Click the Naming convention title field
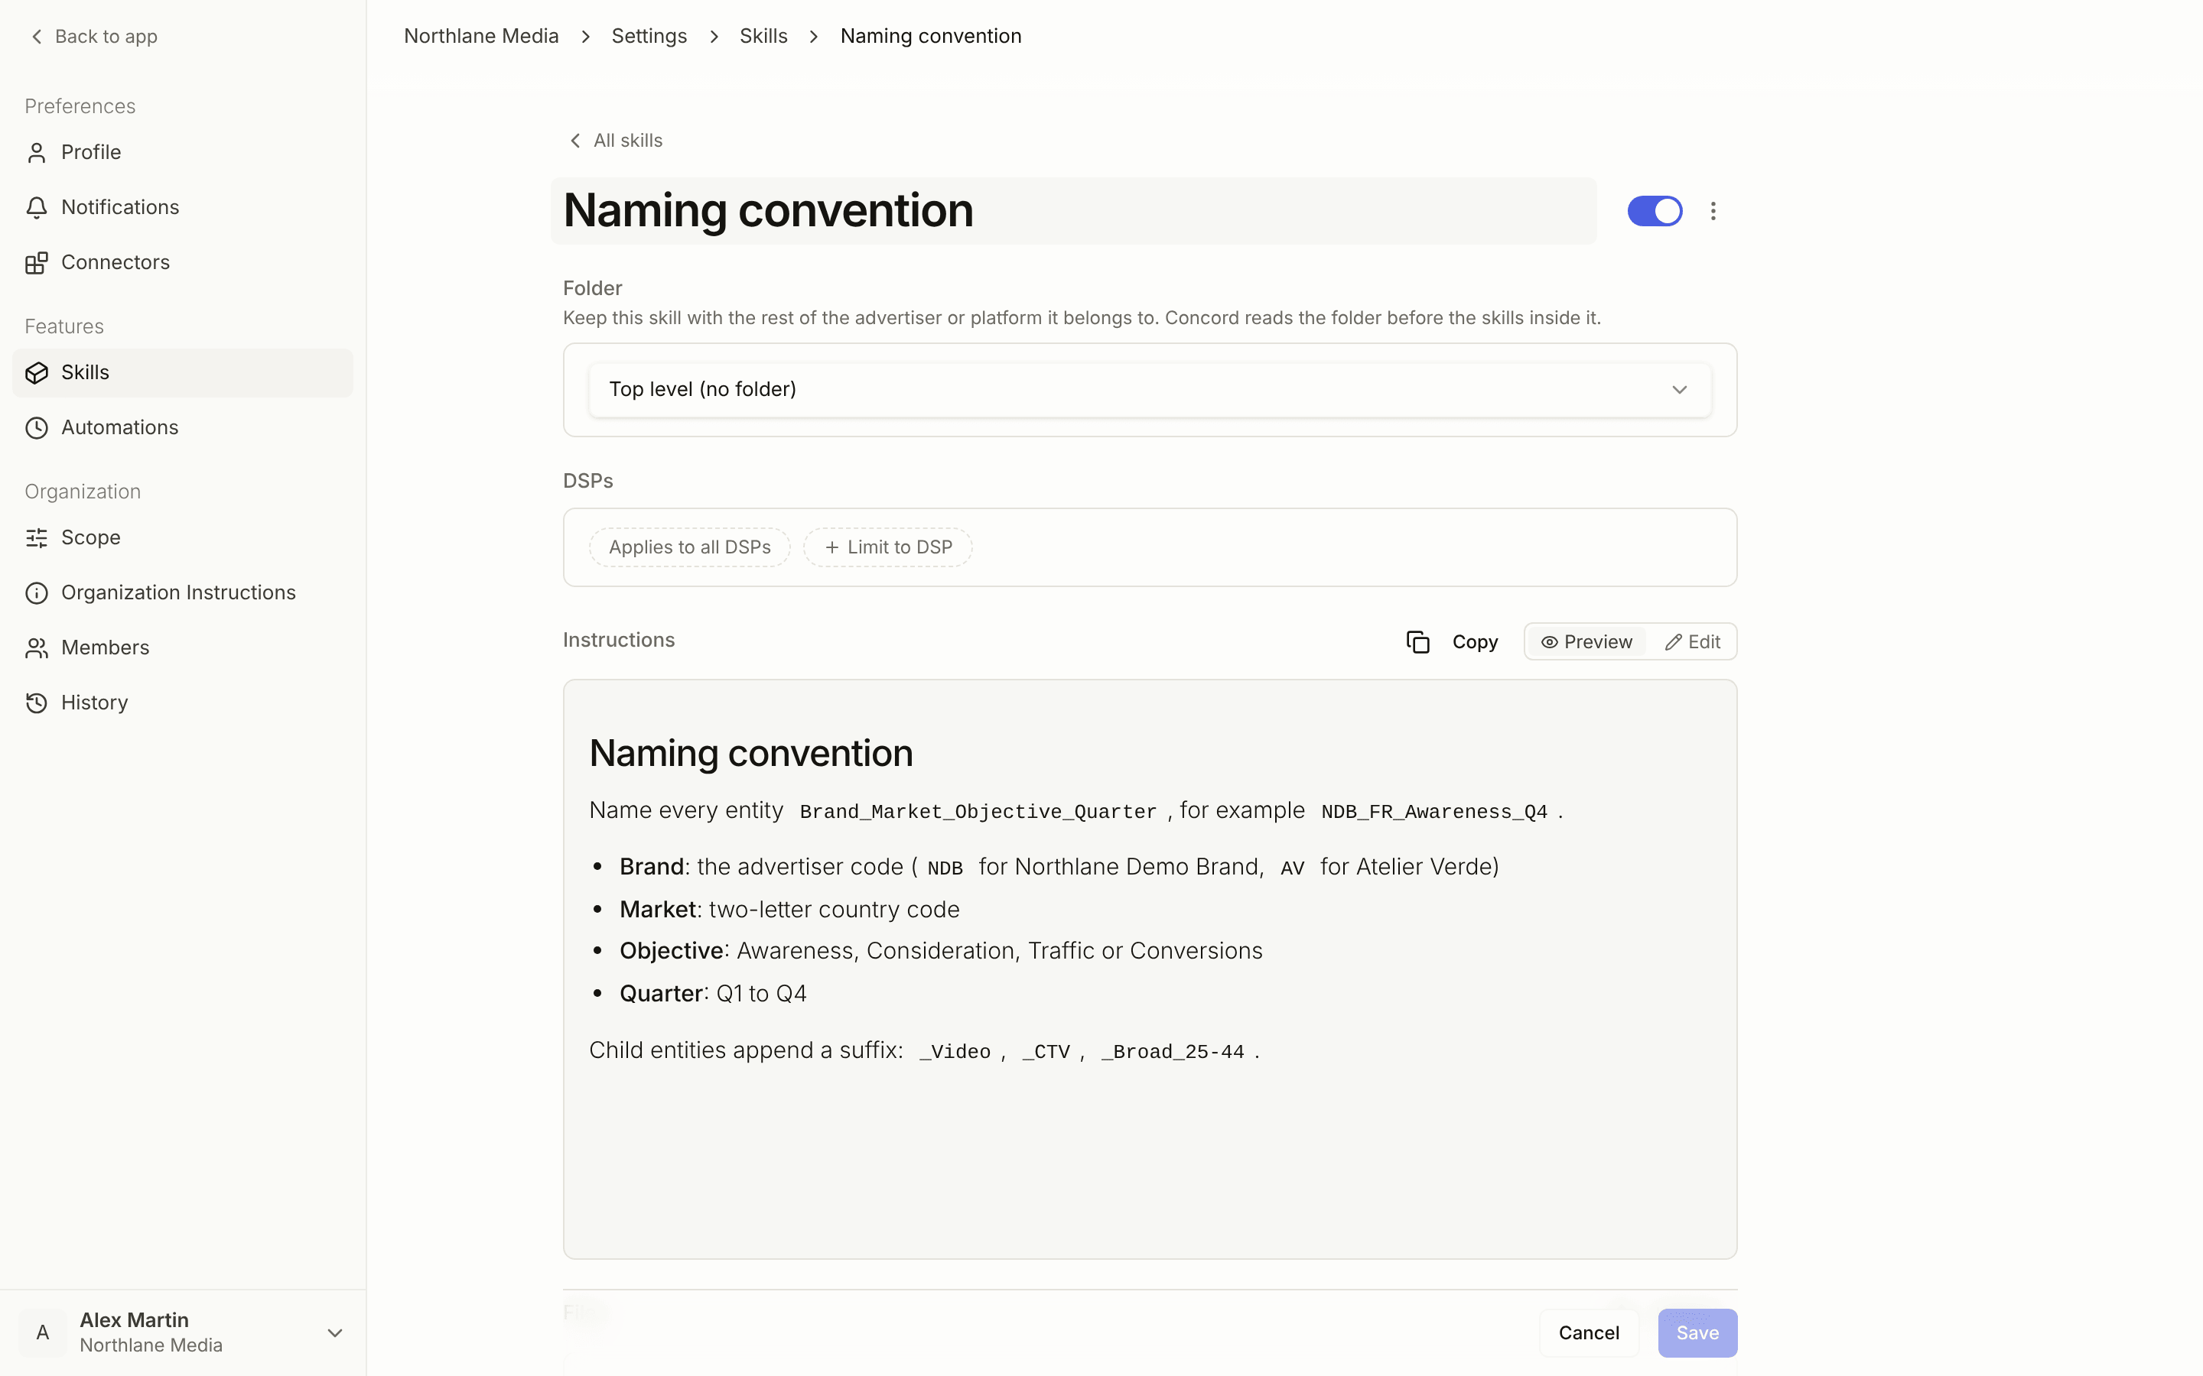This screenshot has width=2203, height=1376. (x=1074, y=211)
